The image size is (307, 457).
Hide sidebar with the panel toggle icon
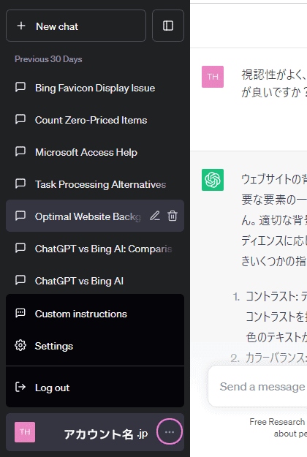coord(168,26)
